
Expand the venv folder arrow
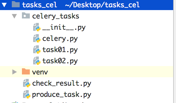[x=15, y=72]
